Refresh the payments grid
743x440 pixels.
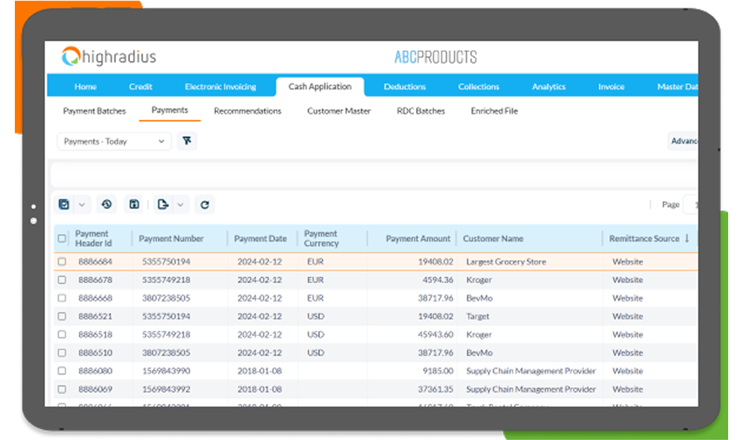pyautogui.click(x=205, y=204)
